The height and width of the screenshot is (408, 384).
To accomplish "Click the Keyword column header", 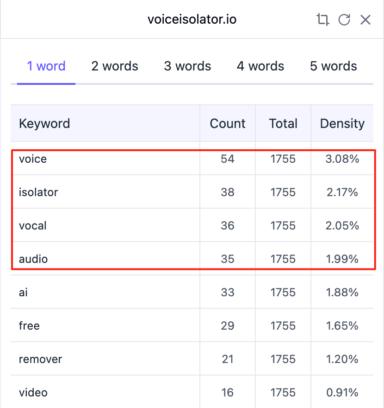I will pos(44,123).
